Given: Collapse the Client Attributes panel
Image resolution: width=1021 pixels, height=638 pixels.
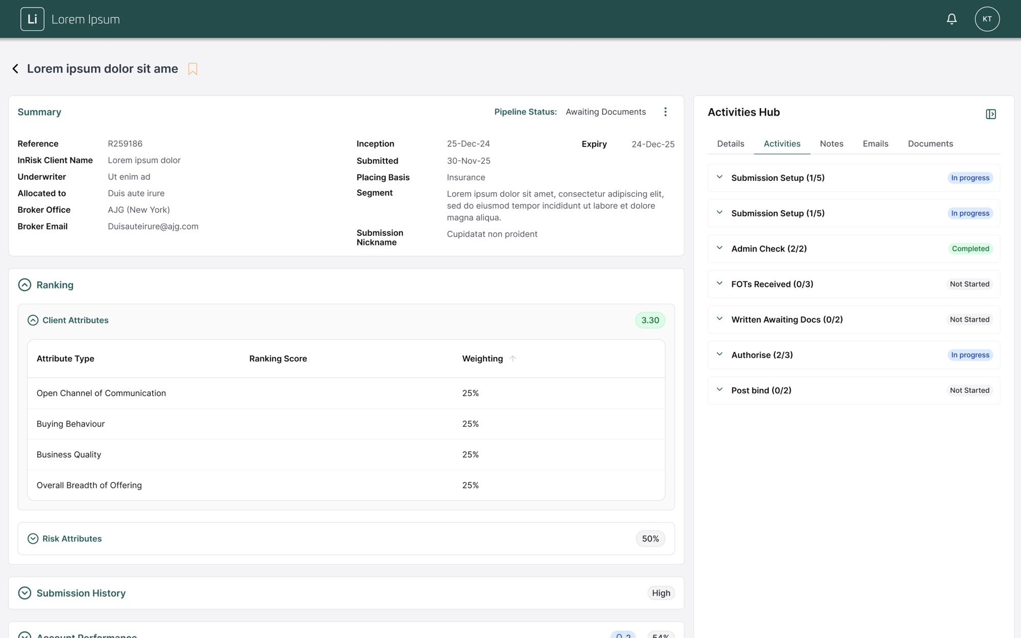Looking at the screenshot, I should (33, 320).
